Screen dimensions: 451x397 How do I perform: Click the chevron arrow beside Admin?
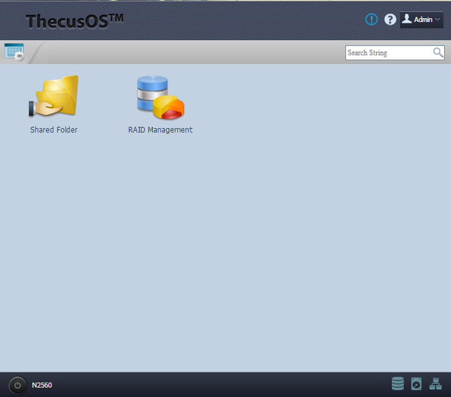438,20
